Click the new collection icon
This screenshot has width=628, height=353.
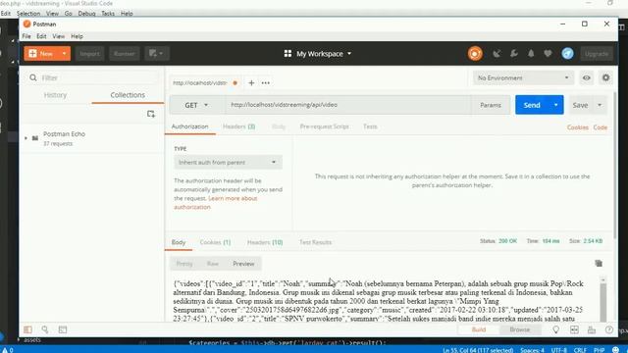pos(151,114)
